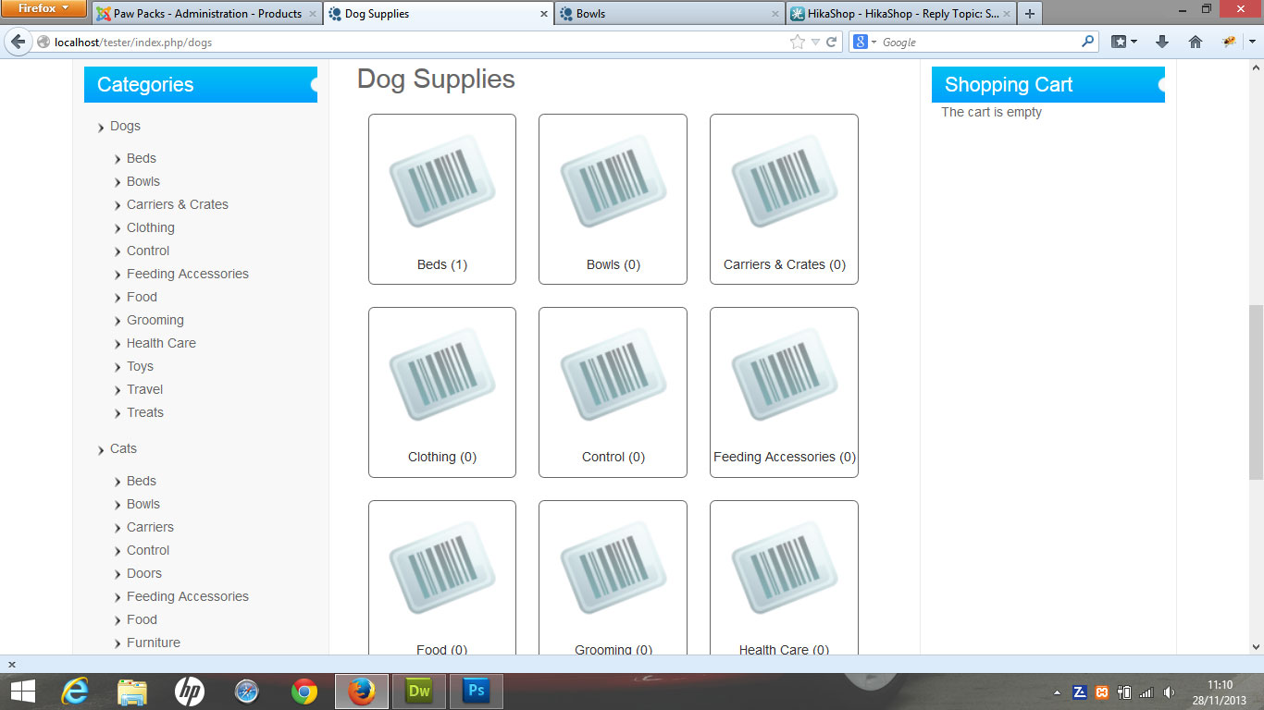Click the volume speaker tray icon

click(1169, 692)
